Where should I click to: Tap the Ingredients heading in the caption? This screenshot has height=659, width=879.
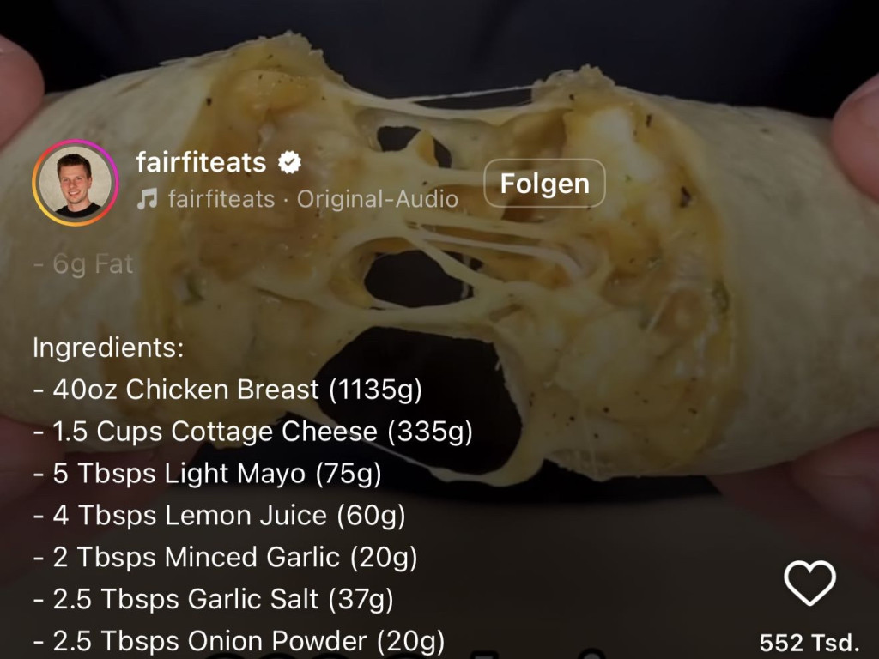(x=108, y=348)
